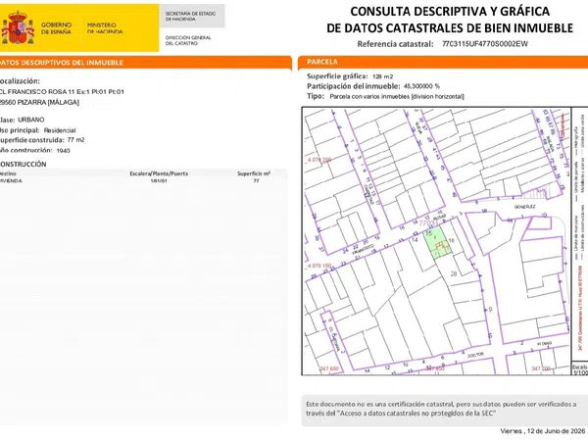Click 'Parcela con varios inmuebles [division horizontal]'
Screen dimensions: 588x441
[397, 96]
